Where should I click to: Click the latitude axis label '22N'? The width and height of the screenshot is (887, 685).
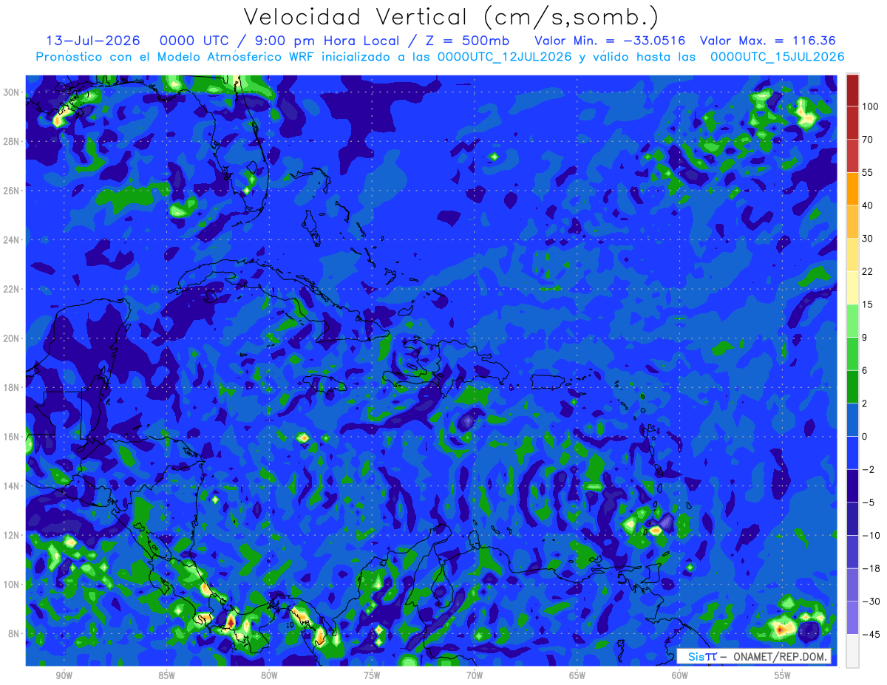(12, 289)
